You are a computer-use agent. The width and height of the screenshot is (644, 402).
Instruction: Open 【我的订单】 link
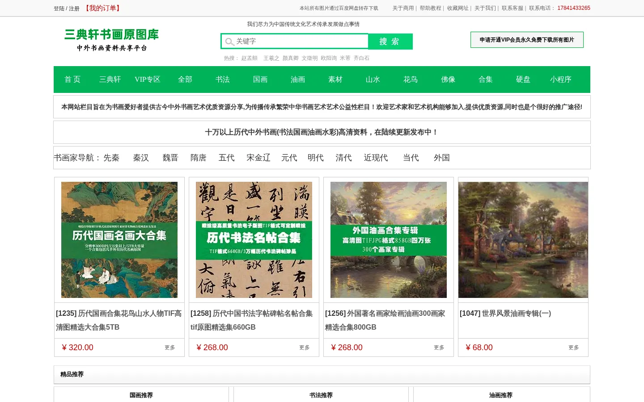(102, 8)
